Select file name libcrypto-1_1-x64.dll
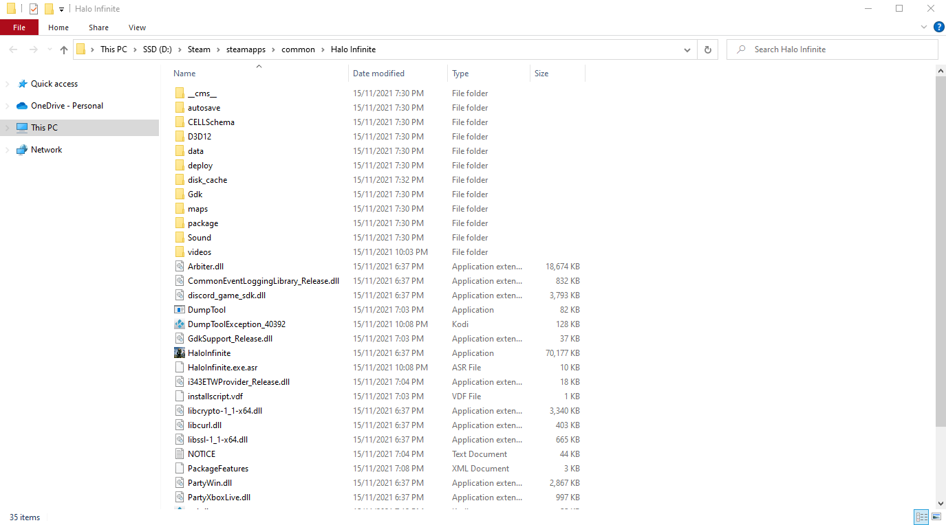This screenshot has height=525, width=946. pos(225,411)
